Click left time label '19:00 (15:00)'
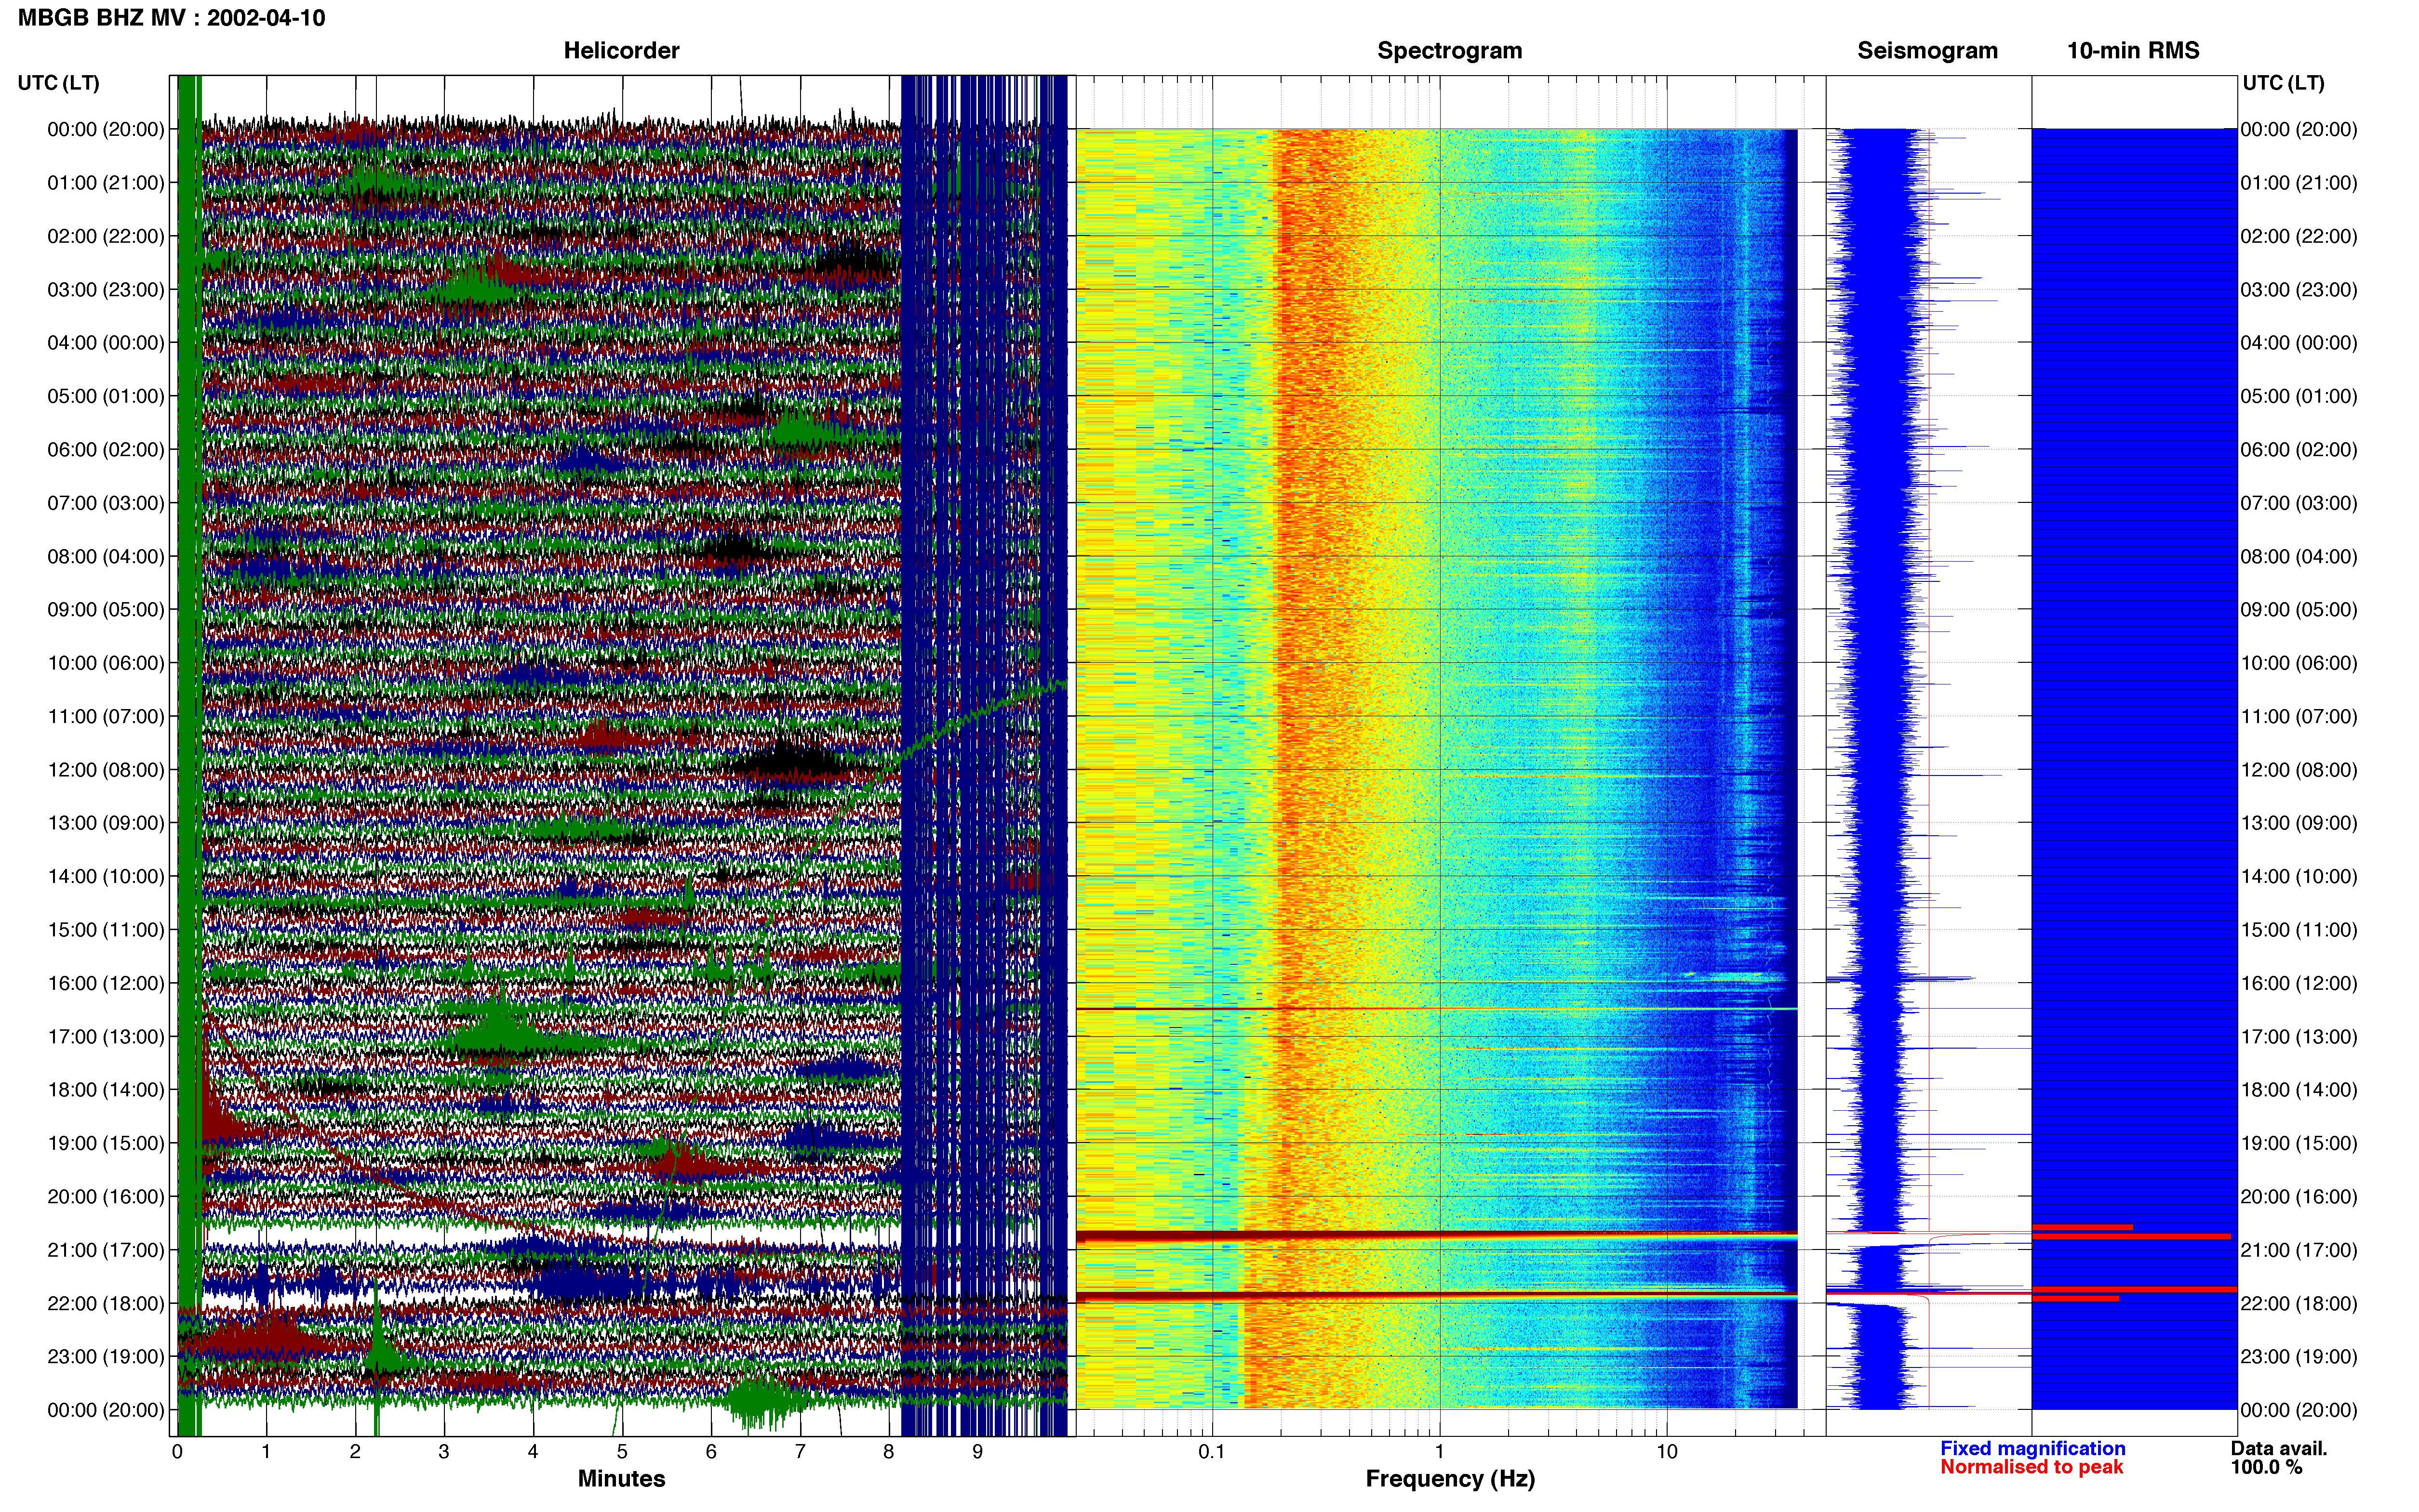The width and height of the screenshot is (2419, 1512). point(106,1143)
